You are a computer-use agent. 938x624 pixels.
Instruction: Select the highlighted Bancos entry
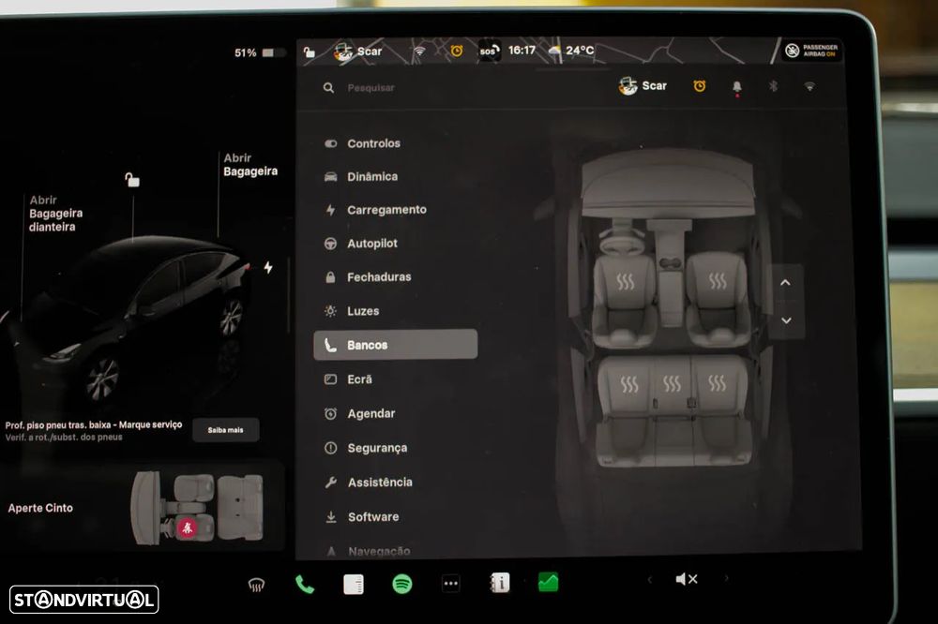click(x=396, y=345)
